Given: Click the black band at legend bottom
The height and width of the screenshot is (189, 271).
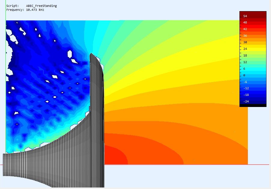Looking at the screenshot, I should pos(253,105).
